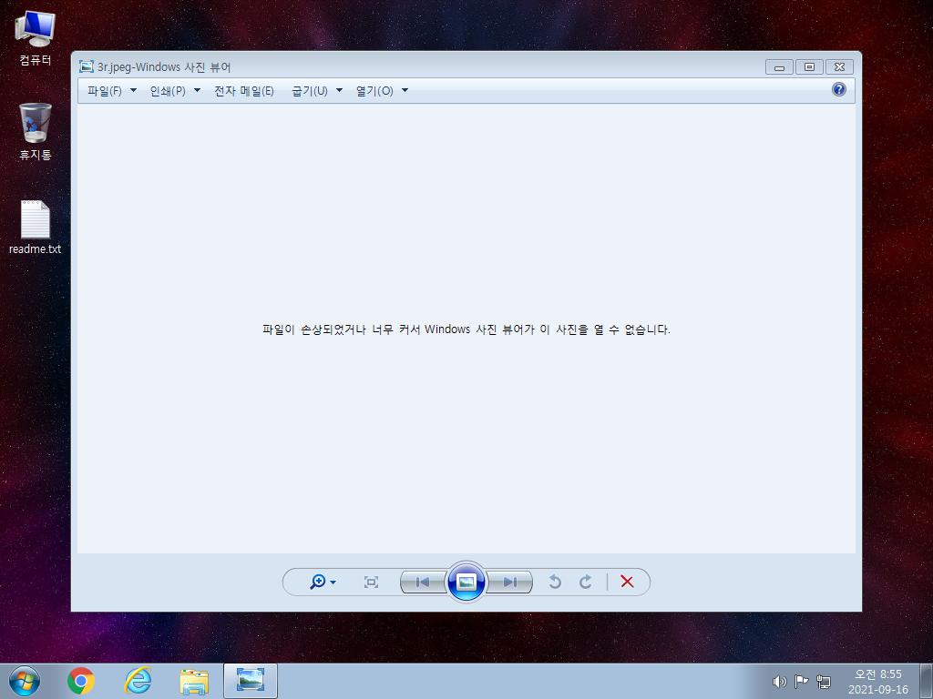Open the 열기(O) menu

(x=374, y=91)
